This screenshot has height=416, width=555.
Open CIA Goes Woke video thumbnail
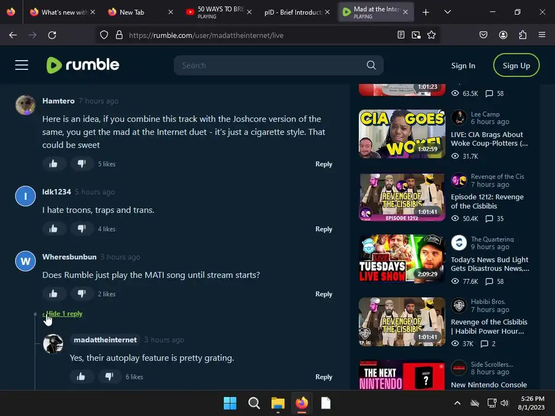coord(402,134)
